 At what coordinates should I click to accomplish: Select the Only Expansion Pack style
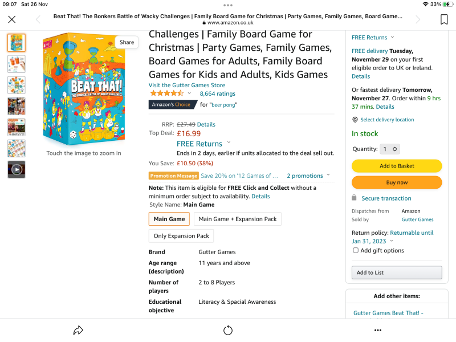pyautogui.click(x=181, y=235)
